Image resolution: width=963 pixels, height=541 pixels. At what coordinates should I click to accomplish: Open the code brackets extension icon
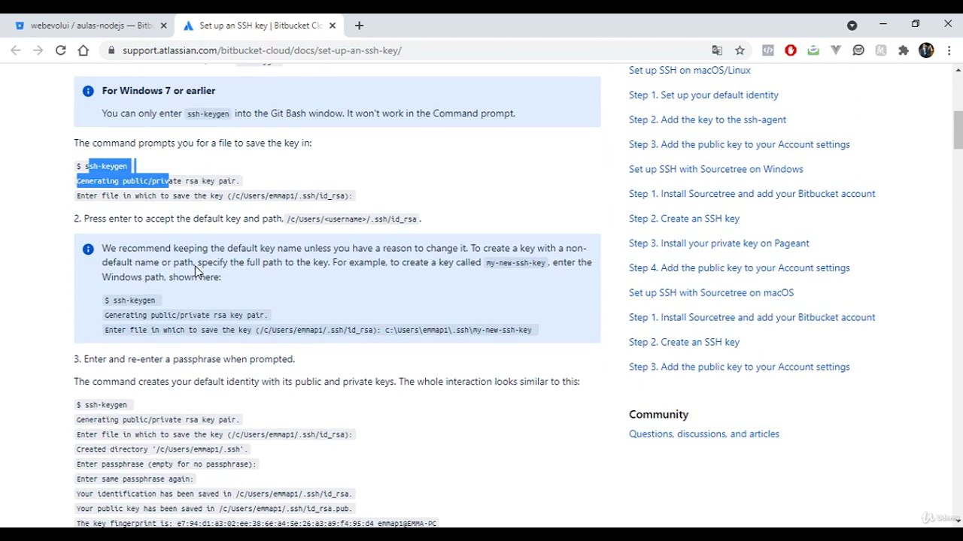point(767,50)
